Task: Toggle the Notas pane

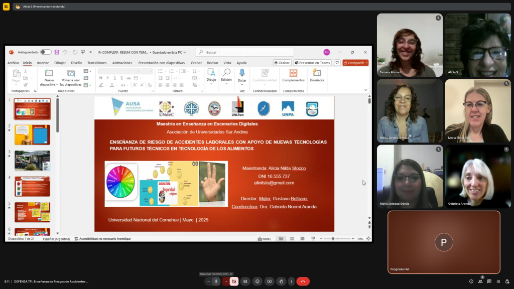Action: click(x=264, y=239)
